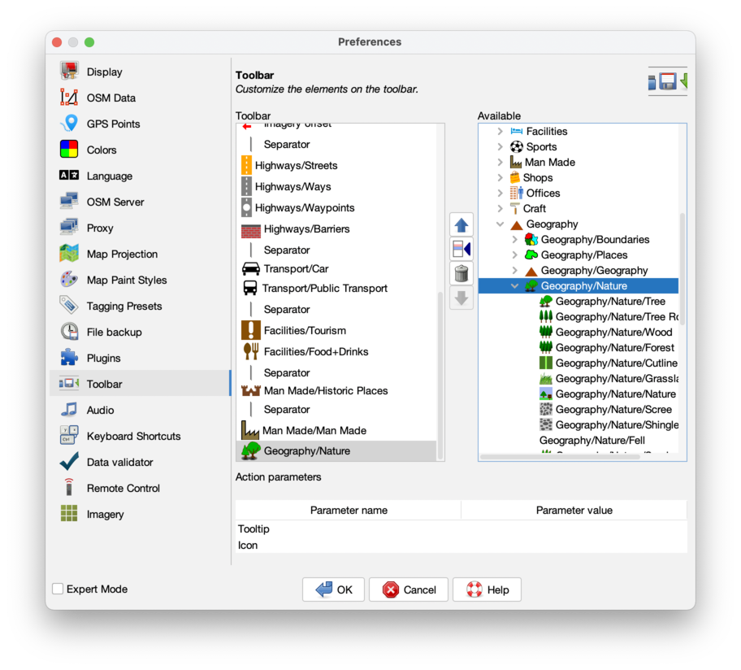This screenshot has height=670, width=741.
Task: Expand the Sports category
Action: pos(500,147)
